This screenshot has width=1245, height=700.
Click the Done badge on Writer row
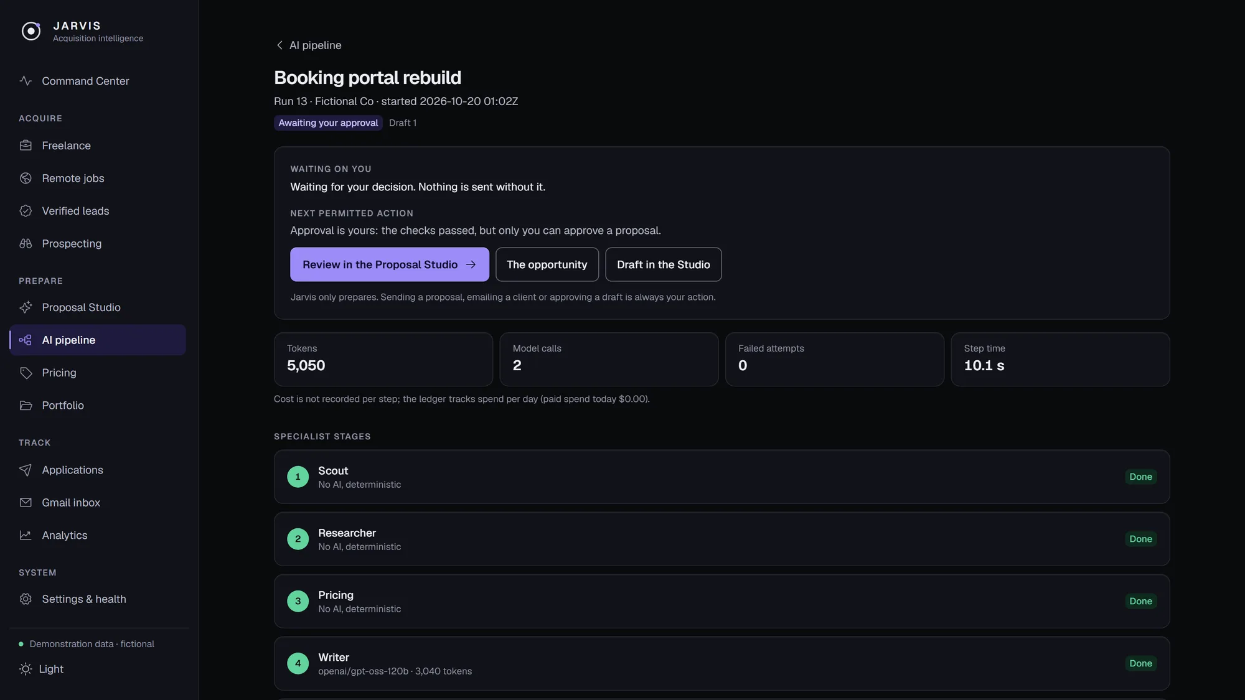(x=1140, y=663)
